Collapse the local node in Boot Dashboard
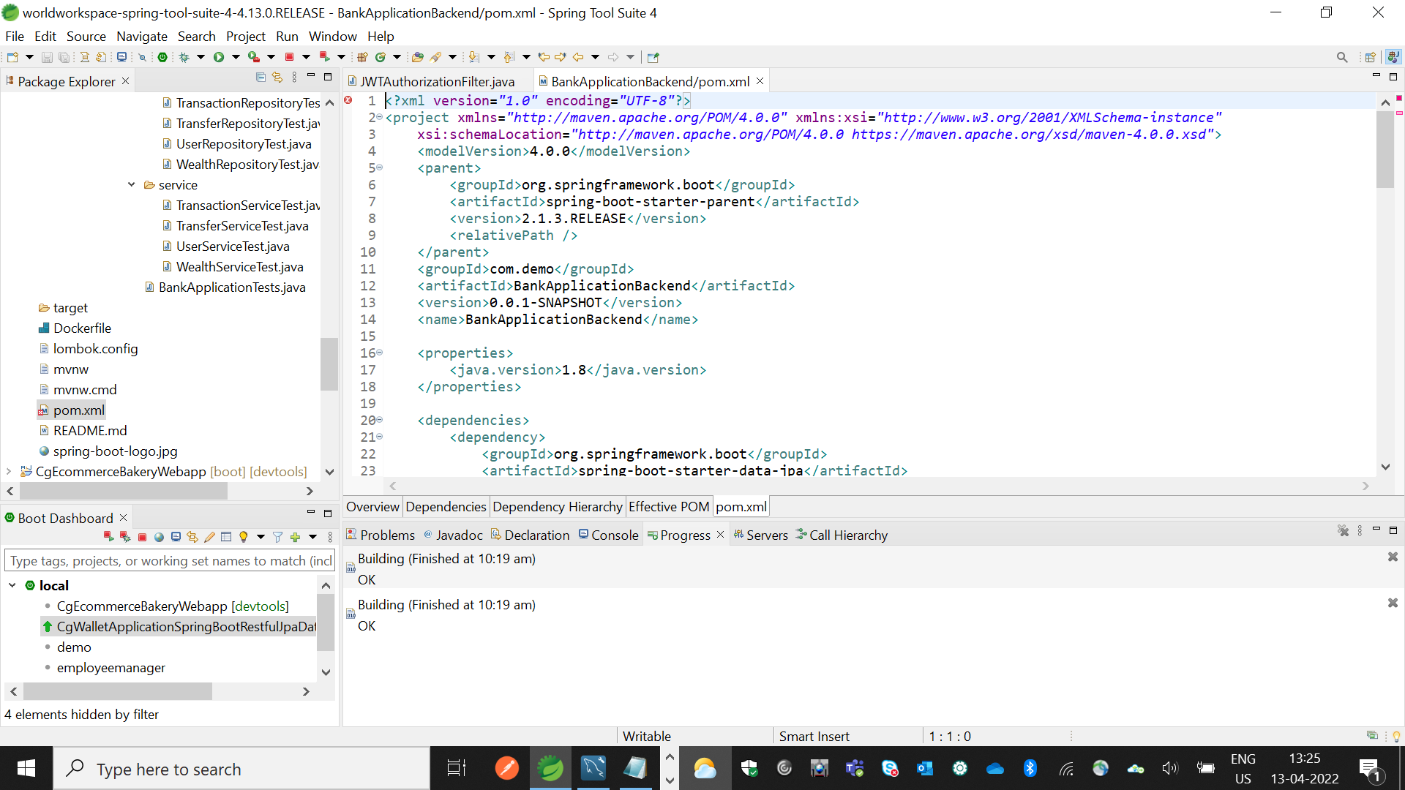This screenshot has height=790, width=1405. (12, 585)
